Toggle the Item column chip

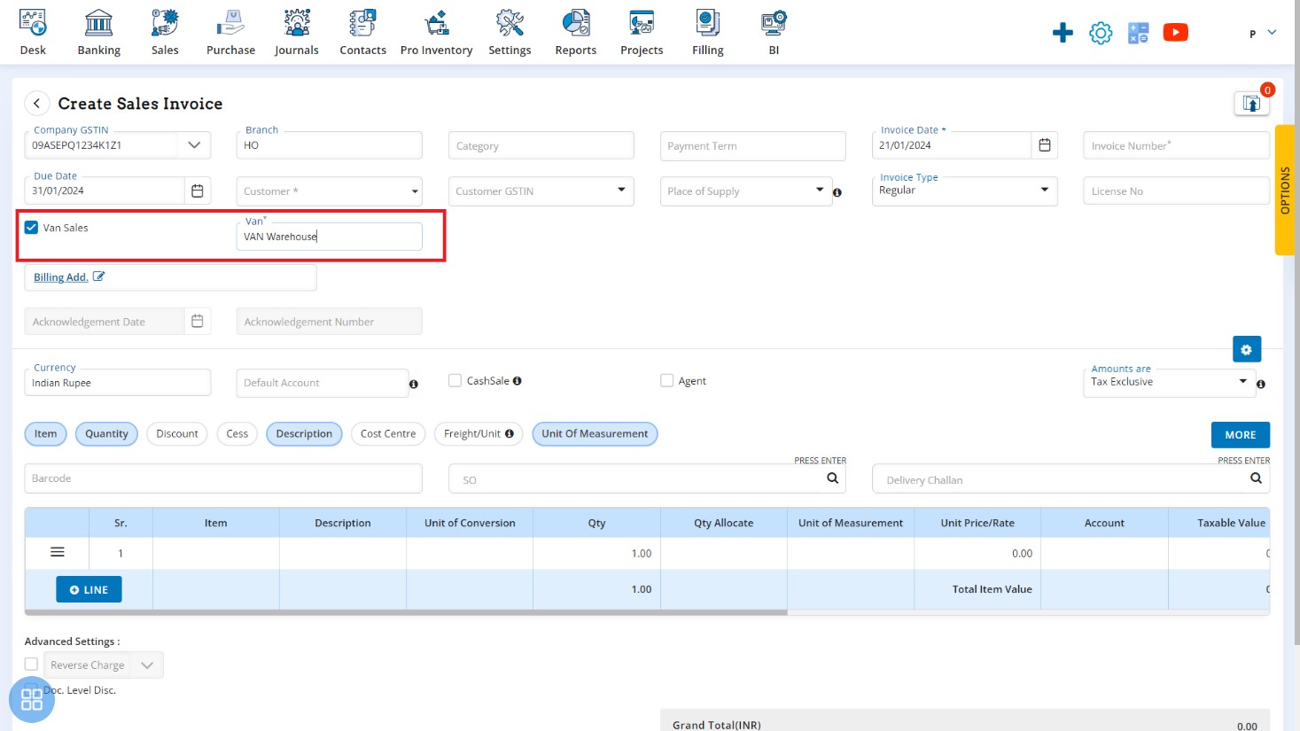(45, 433)
